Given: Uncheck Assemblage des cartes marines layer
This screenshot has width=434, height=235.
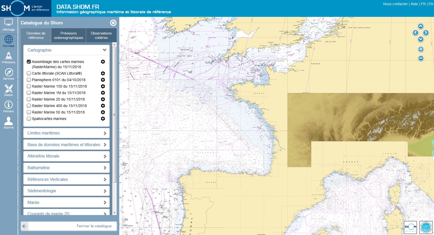Looking at the screenshot, I should (29, 62).
